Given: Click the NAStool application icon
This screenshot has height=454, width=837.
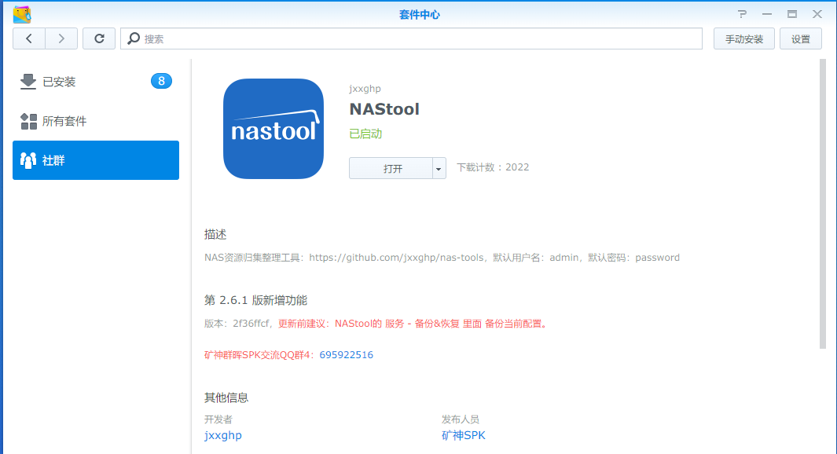Looking at the screenshot, I should [273, 129].
